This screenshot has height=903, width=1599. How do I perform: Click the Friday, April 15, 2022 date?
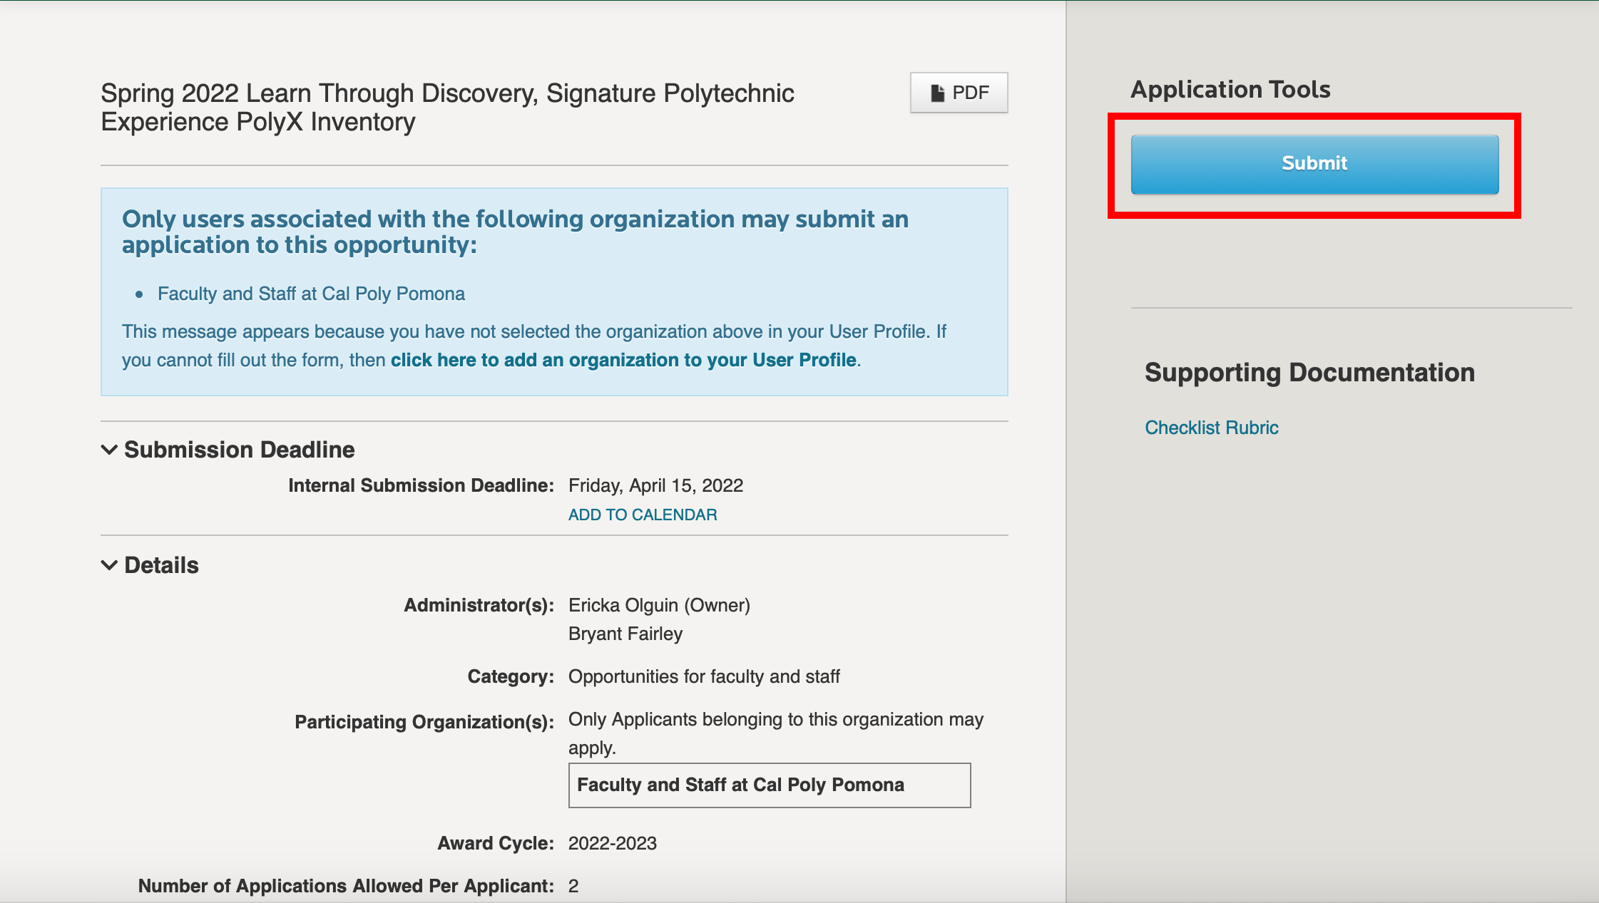click(x=655, y=485)
